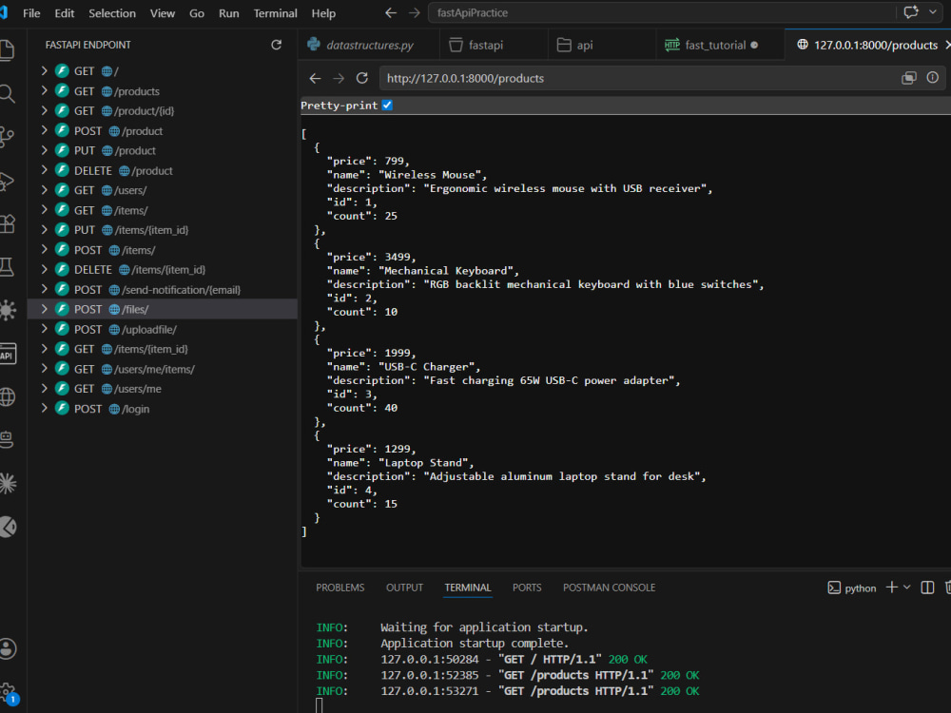Screen dimensions: 951x713
Task: Switch to the PORTS panel tab
Action: [x=527, y=588]
